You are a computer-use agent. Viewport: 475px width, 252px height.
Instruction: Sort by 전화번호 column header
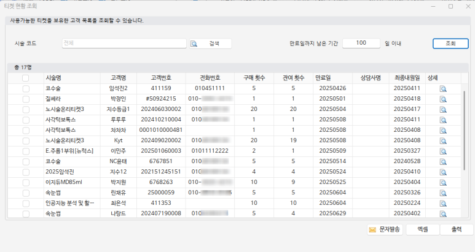click(210, 78)
